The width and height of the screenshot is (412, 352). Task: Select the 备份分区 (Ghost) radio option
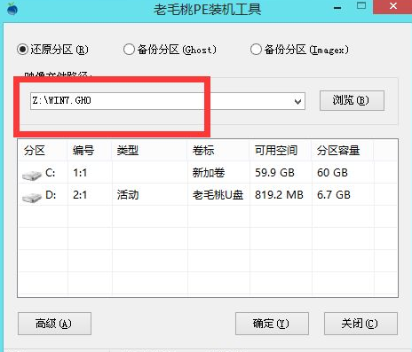coord(129,50)
